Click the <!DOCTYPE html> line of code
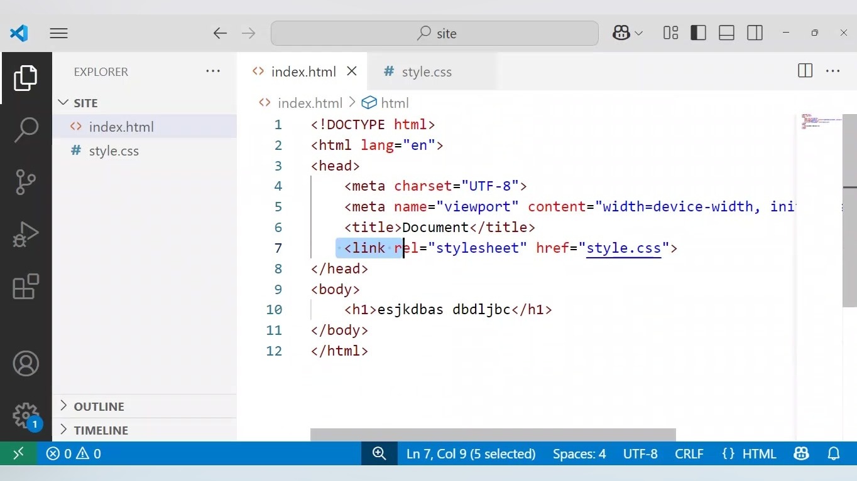Viewport: 857px width, 481px height. [373, 124]
